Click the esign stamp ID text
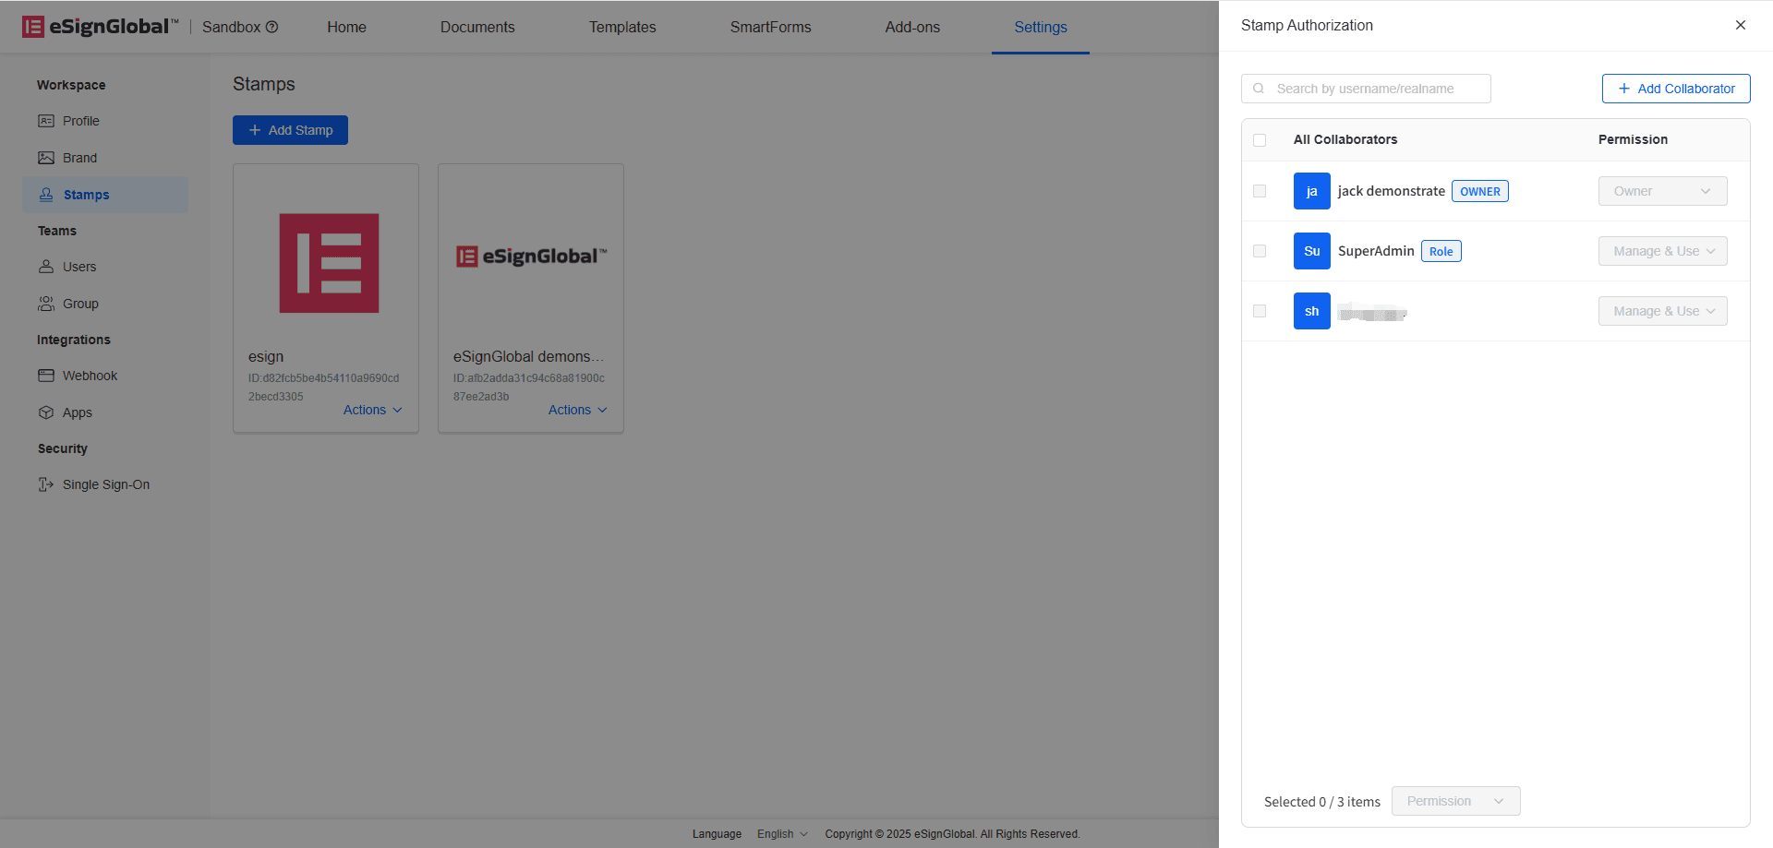 click(x=323, y=388)
